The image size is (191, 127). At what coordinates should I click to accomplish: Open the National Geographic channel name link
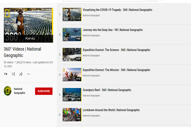[20, 91]
